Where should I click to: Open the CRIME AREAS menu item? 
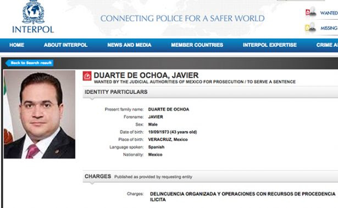(x=327, y=45)
